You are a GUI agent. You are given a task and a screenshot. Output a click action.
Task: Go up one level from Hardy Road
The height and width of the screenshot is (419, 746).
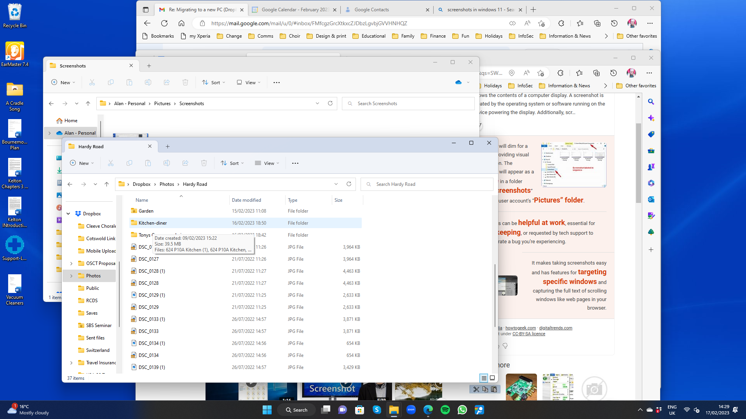(106, 184)
